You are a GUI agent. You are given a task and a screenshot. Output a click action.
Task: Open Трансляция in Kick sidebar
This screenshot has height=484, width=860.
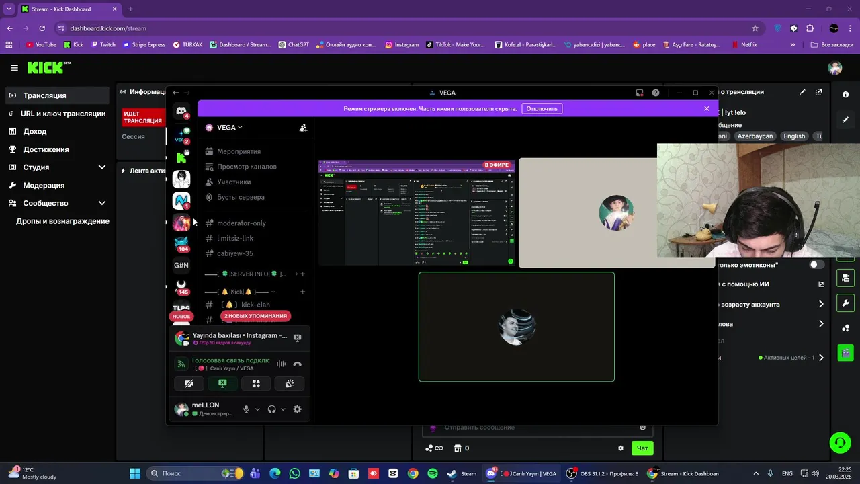(57, 95)
